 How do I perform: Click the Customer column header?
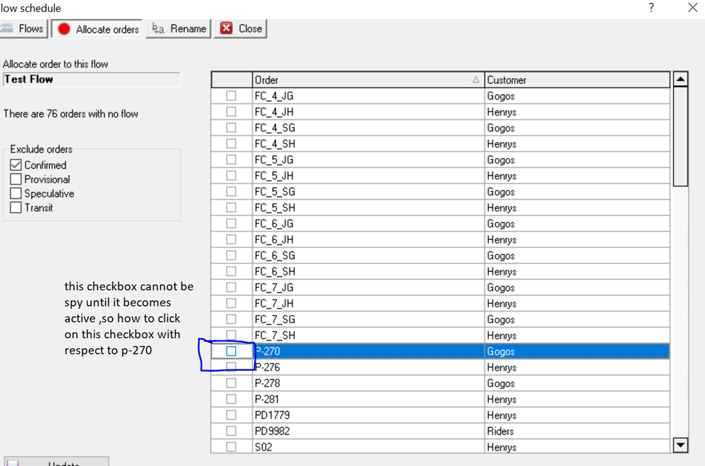tap(576, 80)
